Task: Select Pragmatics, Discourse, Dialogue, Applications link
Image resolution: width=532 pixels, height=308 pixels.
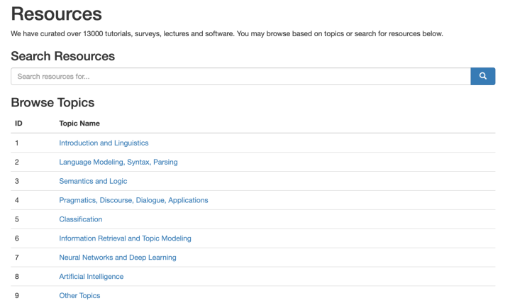Action: (x=133, y=200)
